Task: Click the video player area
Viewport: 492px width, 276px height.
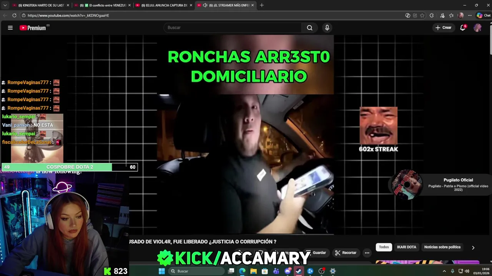Action: [x=245, y=135]
